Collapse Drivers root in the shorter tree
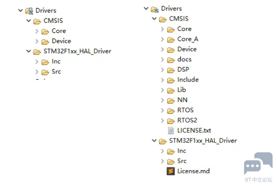The width and height of the screenshot is (276, 186). (20, 11)
